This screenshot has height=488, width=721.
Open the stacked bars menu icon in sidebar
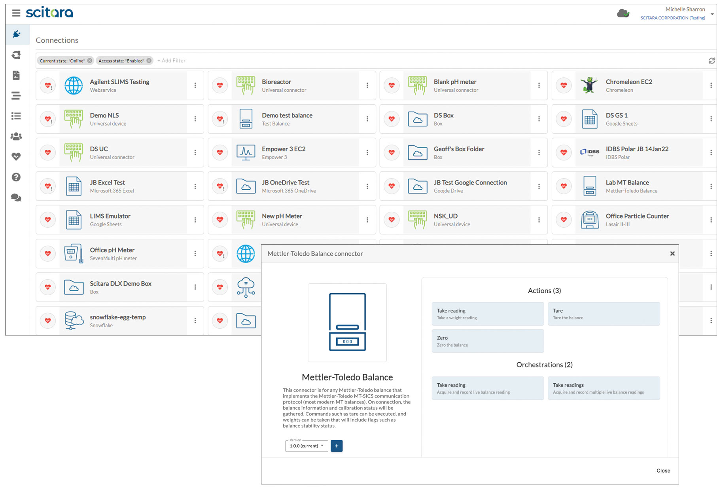point(16,96)
